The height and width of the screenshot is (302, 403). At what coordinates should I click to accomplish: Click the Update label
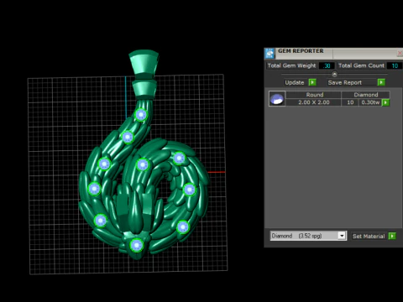pyautogui.click(x=295, y=82)
